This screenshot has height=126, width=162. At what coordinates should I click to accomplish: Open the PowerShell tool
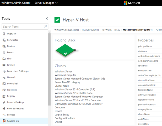[x=24, y=83]
